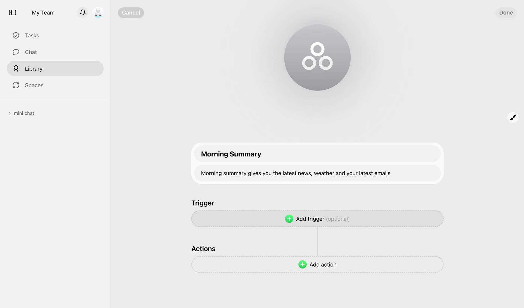524x308 pixels.
Task: Open the Chat bubble icon
Action: (x=16, y=52)
